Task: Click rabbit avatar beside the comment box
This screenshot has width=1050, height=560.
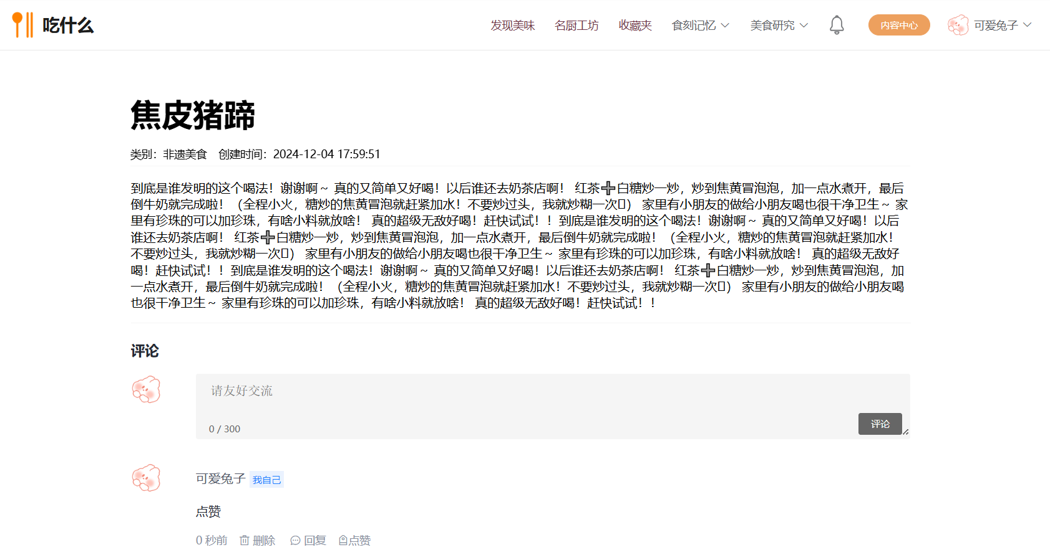Action: (x=147, y=389)
